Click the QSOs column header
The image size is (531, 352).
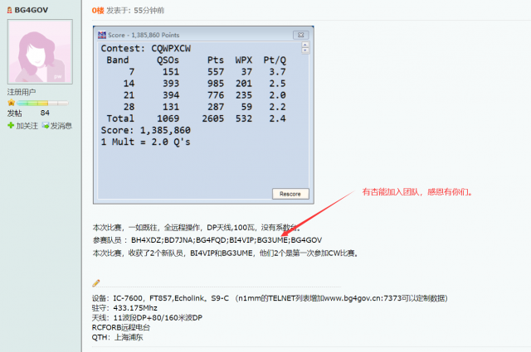168,60
